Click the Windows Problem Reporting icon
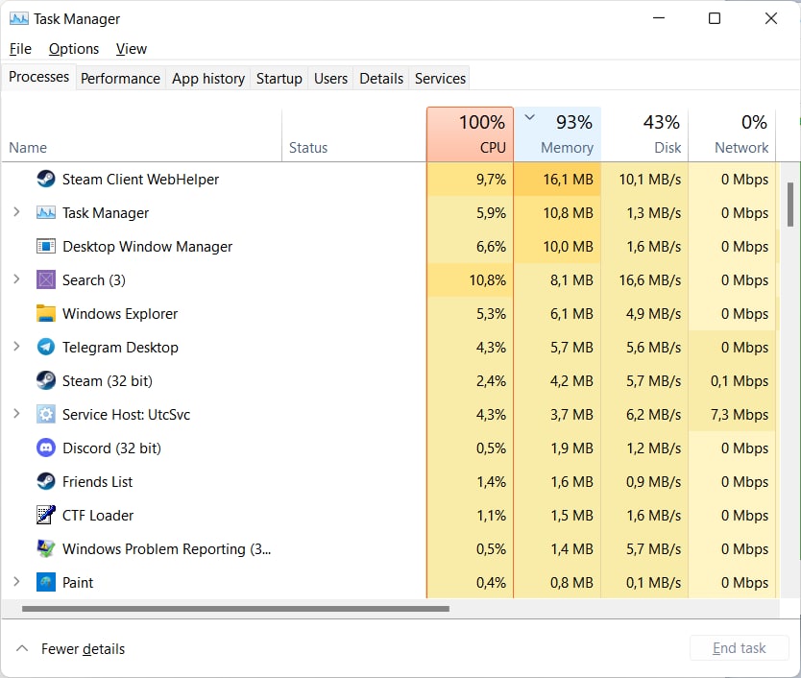 pyautogui.click(x=46, y=548)
